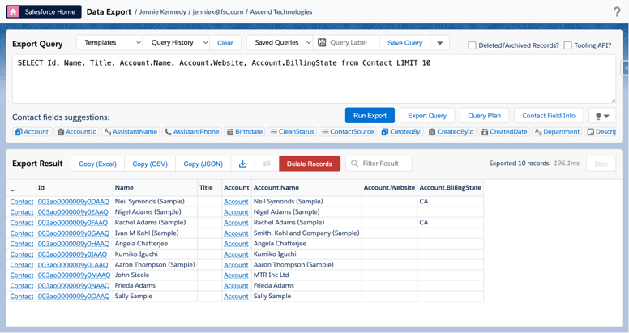Select the 'Frieda Adams' name cell
The image size is (629, 333).
point(155,286)
